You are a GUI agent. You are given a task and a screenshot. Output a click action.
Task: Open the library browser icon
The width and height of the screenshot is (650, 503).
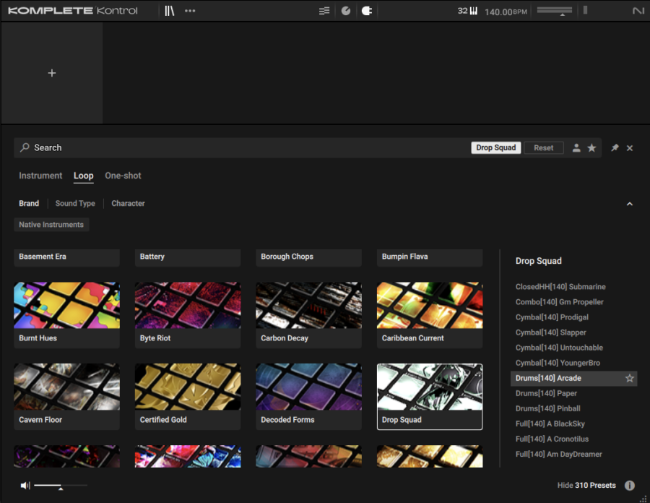170,11
